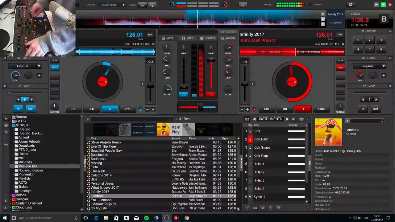Click the shuffle icon under sampler list
The height and width of the screenshot is (222, 395).
coord(263,208)
